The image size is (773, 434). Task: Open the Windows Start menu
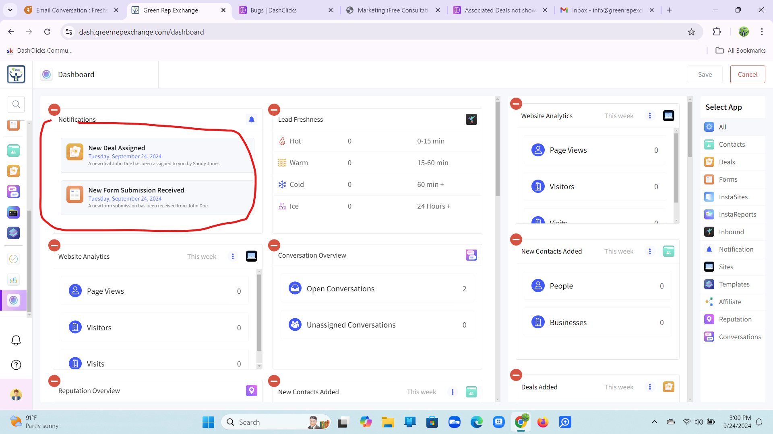point(208,422)
